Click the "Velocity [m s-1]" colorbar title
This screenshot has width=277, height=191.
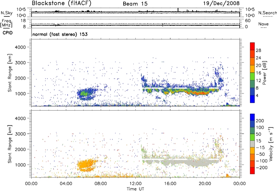coord(271,144)
